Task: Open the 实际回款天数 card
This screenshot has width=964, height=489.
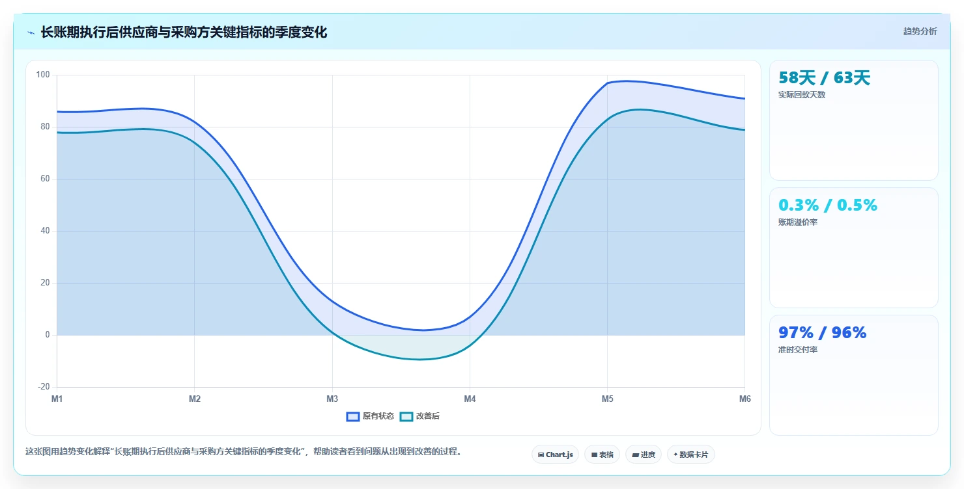Action: (853, 120)
